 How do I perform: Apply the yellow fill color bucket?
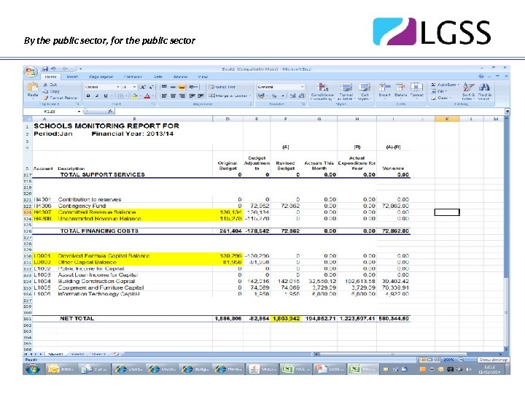point(135,96)
